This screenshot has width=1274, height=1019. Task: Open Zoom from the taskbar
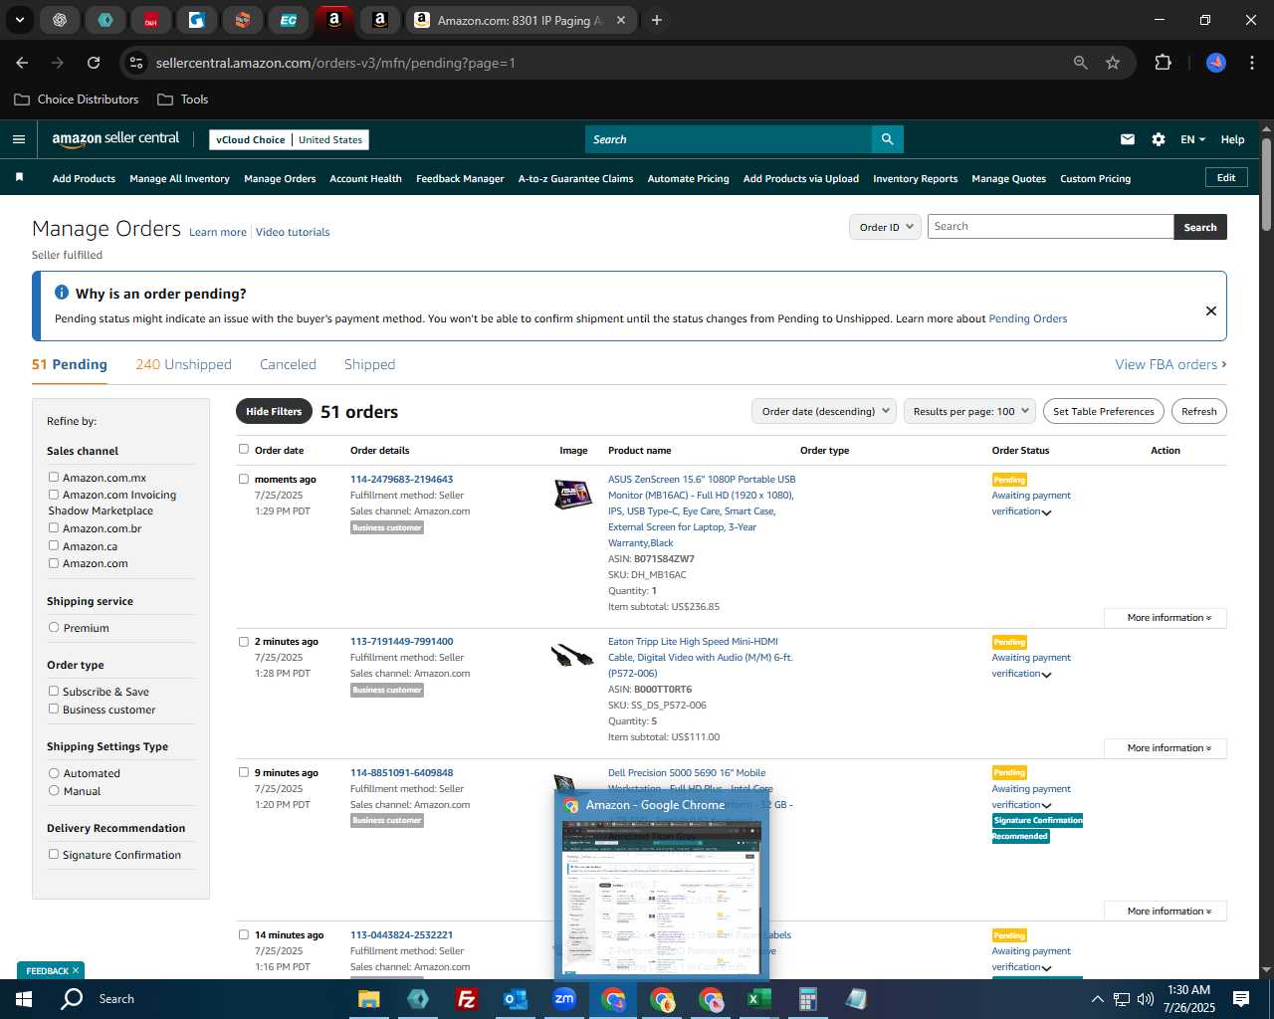(x=564, y=998)
